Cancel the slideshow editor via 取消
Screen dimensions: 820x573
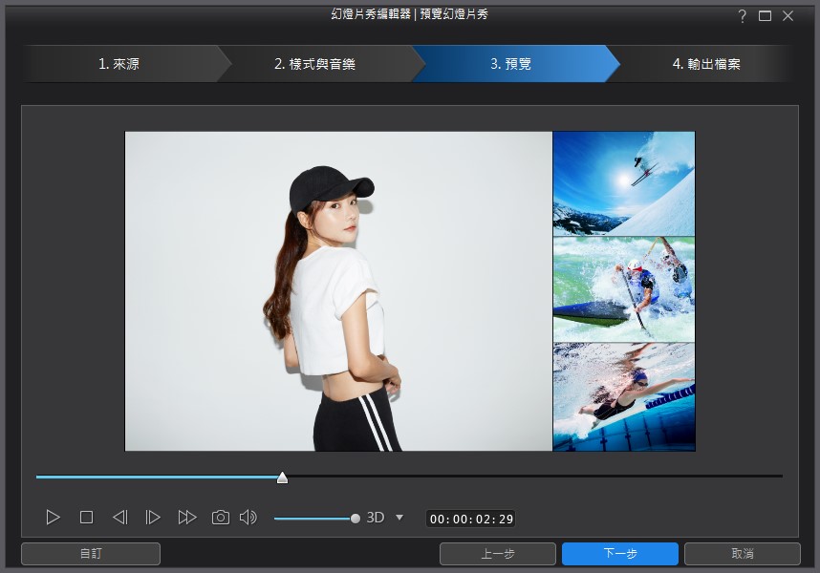[744, 553]
